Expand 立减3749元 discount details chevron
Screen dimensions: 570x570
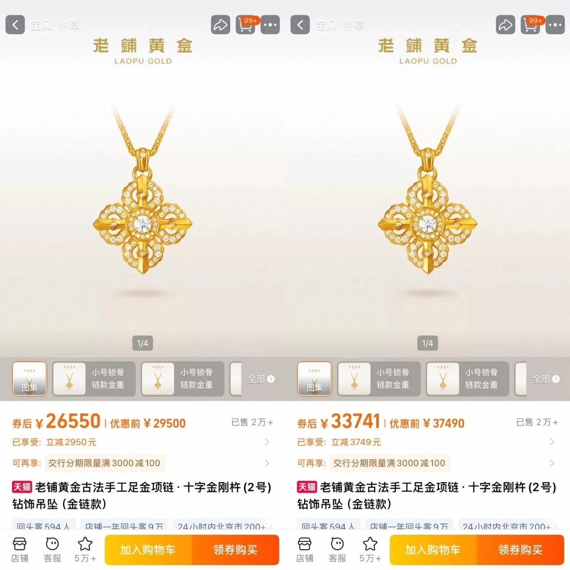tap(552, 442)
